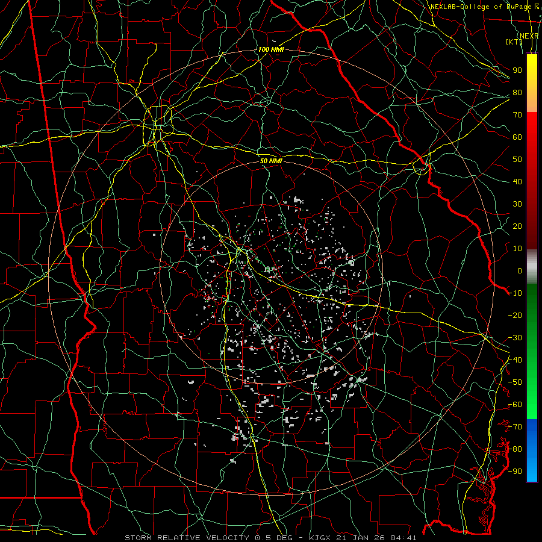Click the "[KT]" units label
The image size is (542, 542).
(514, 42)
